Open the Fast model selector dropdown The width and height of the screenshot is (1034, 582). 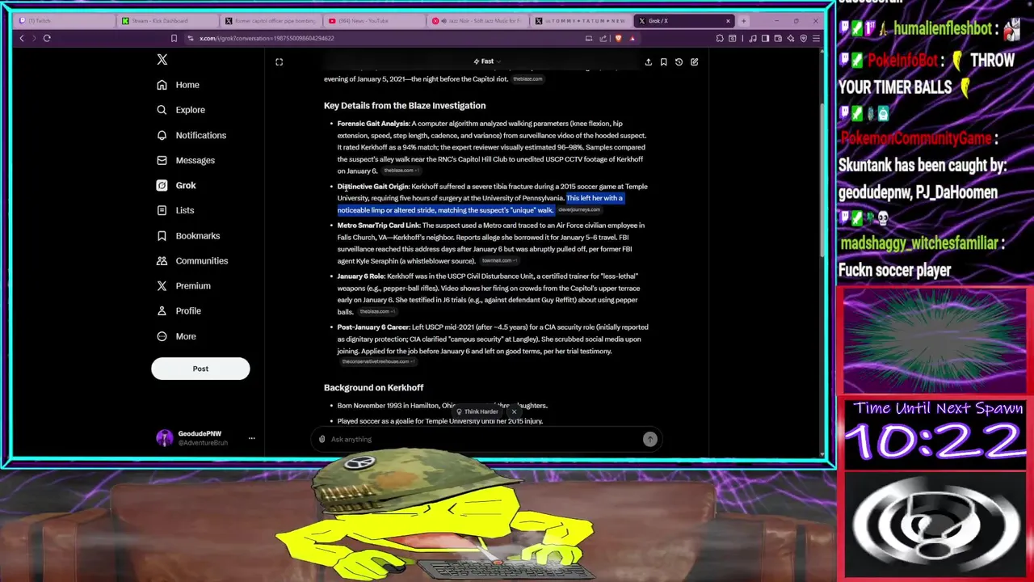point(487,61)
